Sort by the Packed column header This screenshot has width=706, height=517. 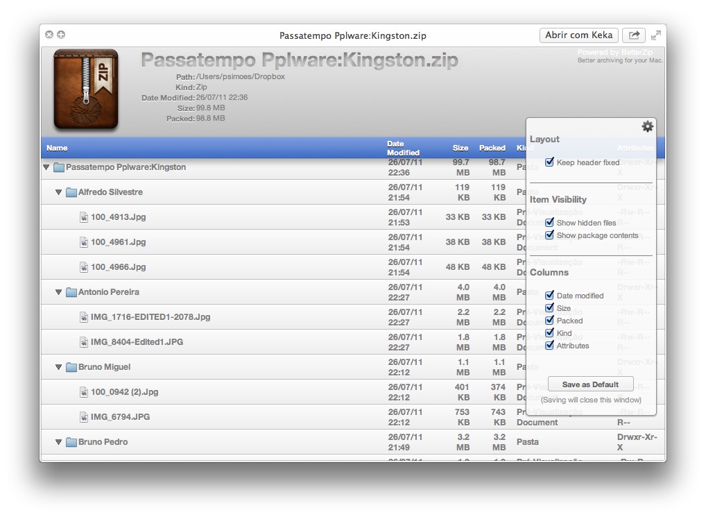pyautogui.click(x=492, y=149)
